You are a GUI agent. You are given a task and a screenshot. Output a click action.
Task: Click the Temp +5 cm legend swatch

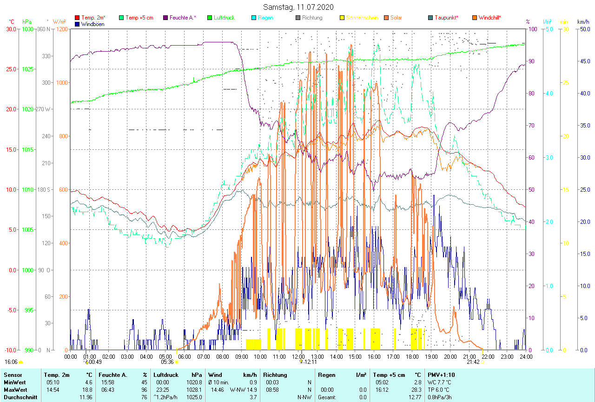pyautogui.click(x=122, y=18)
